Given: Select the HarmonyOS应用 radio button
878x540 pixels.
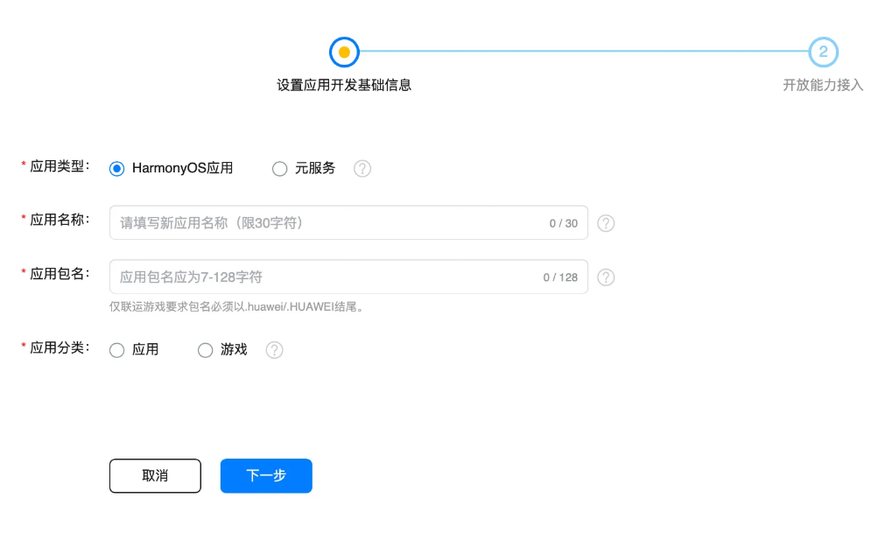Looking at the screenshot, I should pyautogui.click(x=117, y=168).
